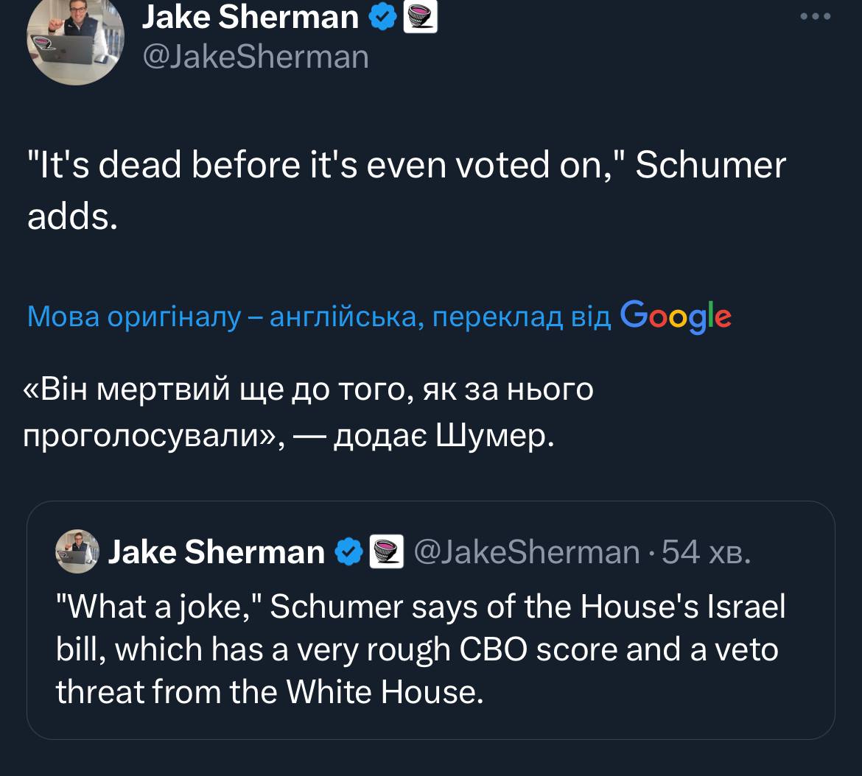Image resolution: width=862 pixels, height=776 pixels.
Task: Click the small avatar in quoted tweet
Action: point(76,551)
